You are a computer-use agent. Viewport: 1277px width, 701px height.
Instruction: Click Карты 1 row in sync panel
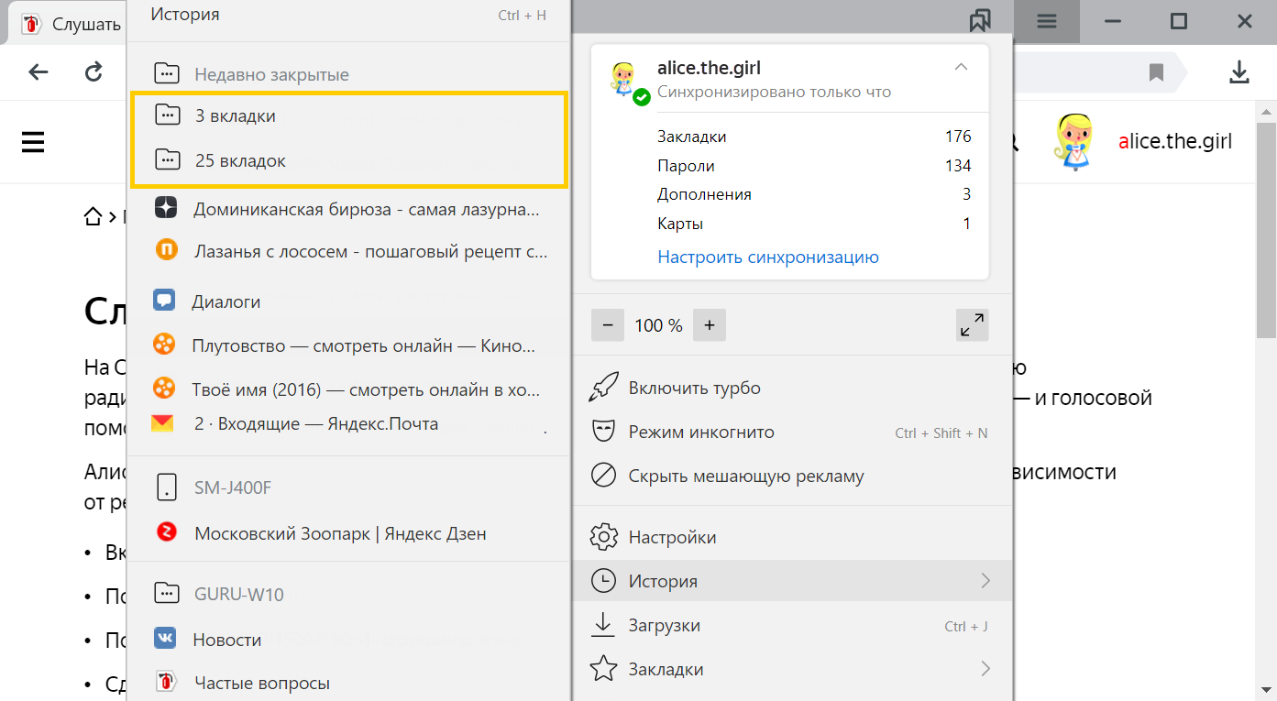click(814, 224)
